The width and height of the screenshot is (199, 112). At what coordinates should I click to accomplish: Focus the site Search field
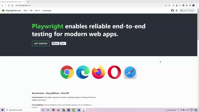187,11
